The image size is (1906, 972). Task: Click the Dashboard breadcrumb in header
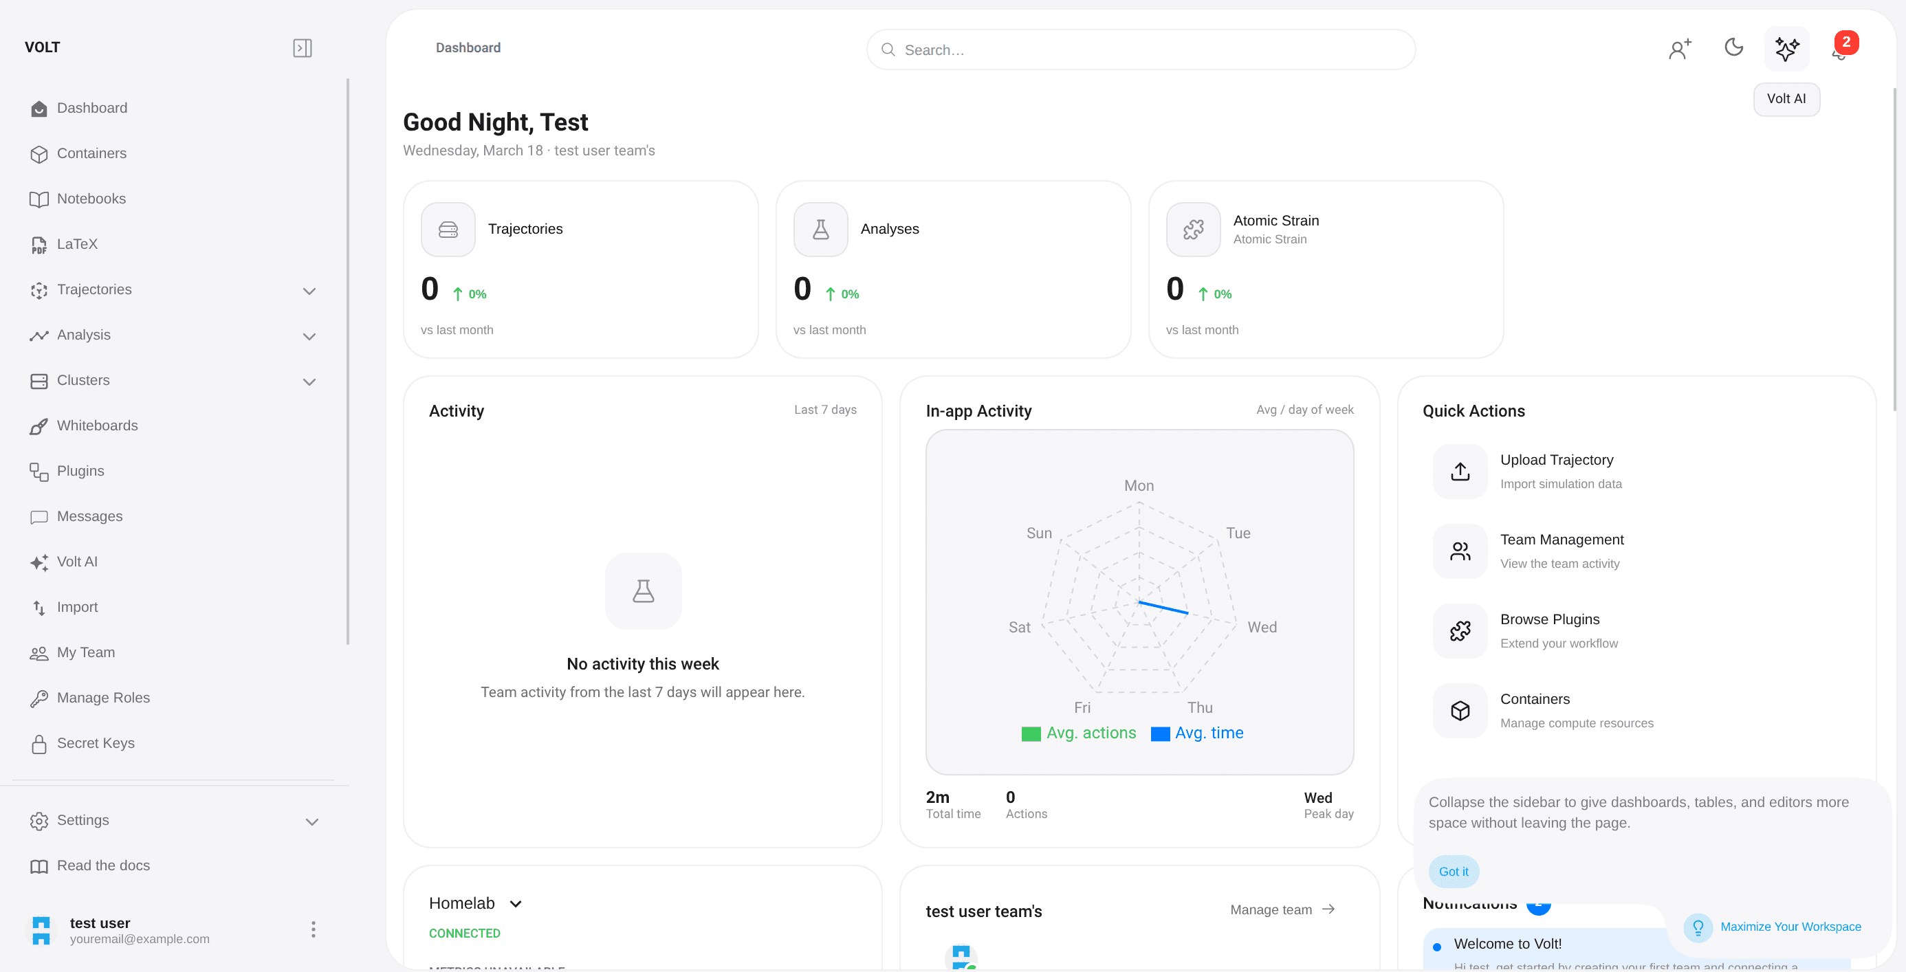468,48
